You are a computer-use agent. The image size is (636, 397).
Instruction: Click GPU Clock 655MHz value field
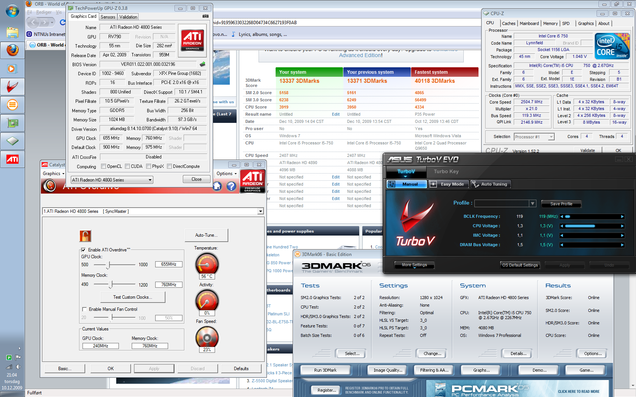click(x=168, y=264)
